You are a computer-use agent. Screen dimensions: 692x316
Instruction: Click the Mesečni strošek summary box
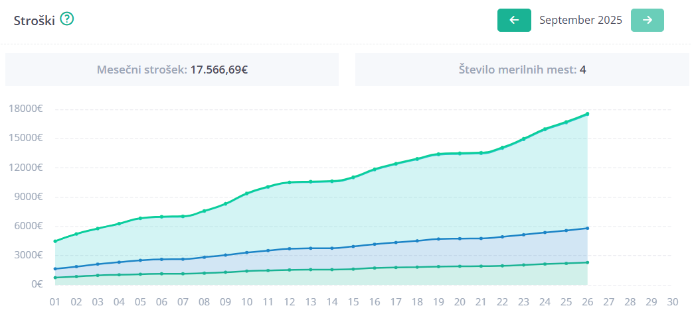coord(172,70)
